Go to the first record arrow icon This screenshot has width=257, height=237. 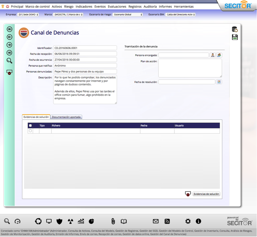click(x=9, y=29)
